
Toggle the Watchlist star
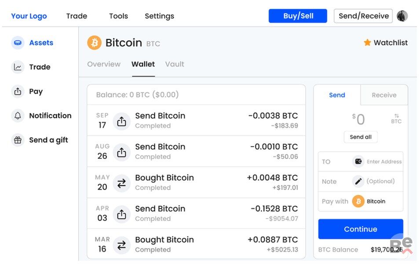pos(367,43)
